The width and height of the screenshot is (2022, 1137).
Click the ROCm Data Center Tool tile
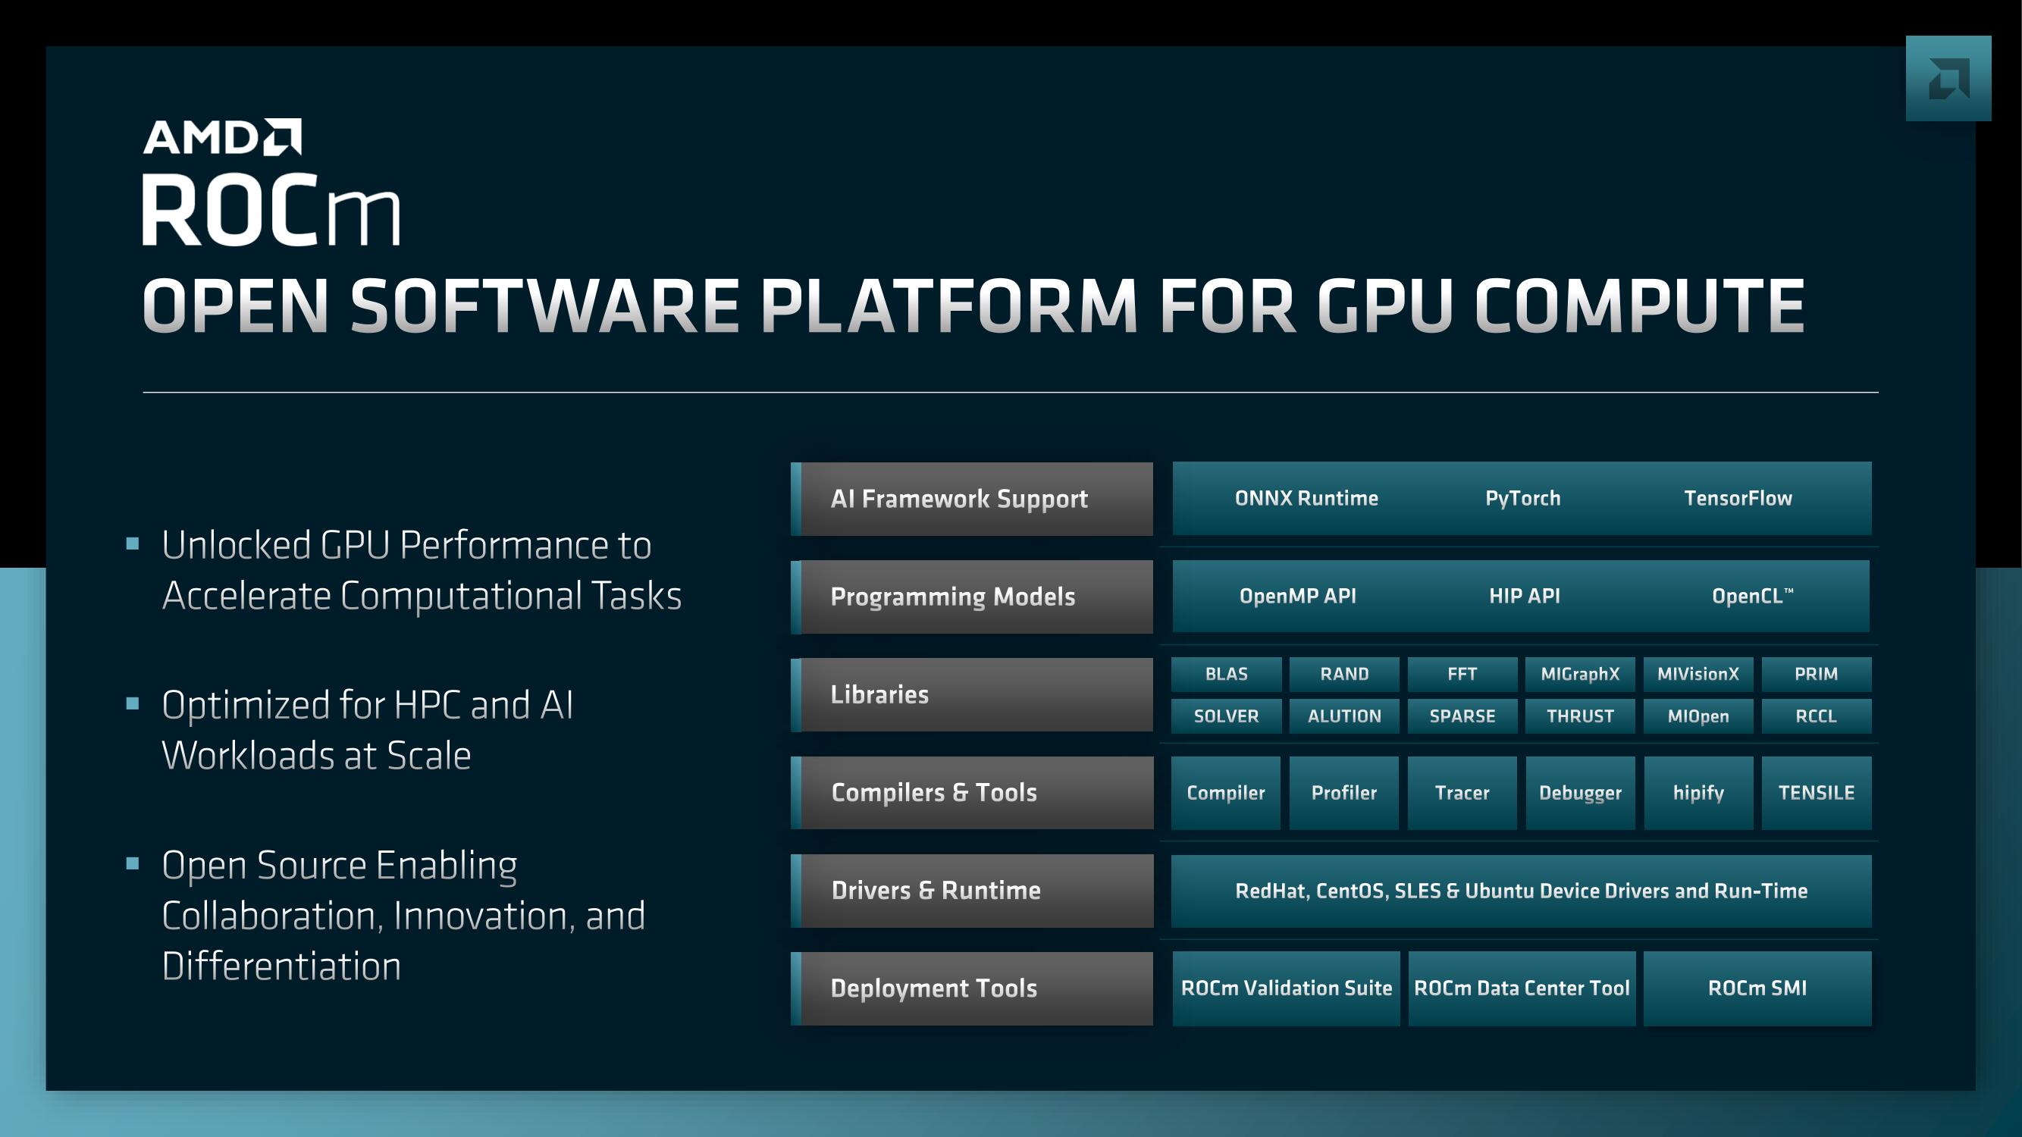coord(1522,988)
